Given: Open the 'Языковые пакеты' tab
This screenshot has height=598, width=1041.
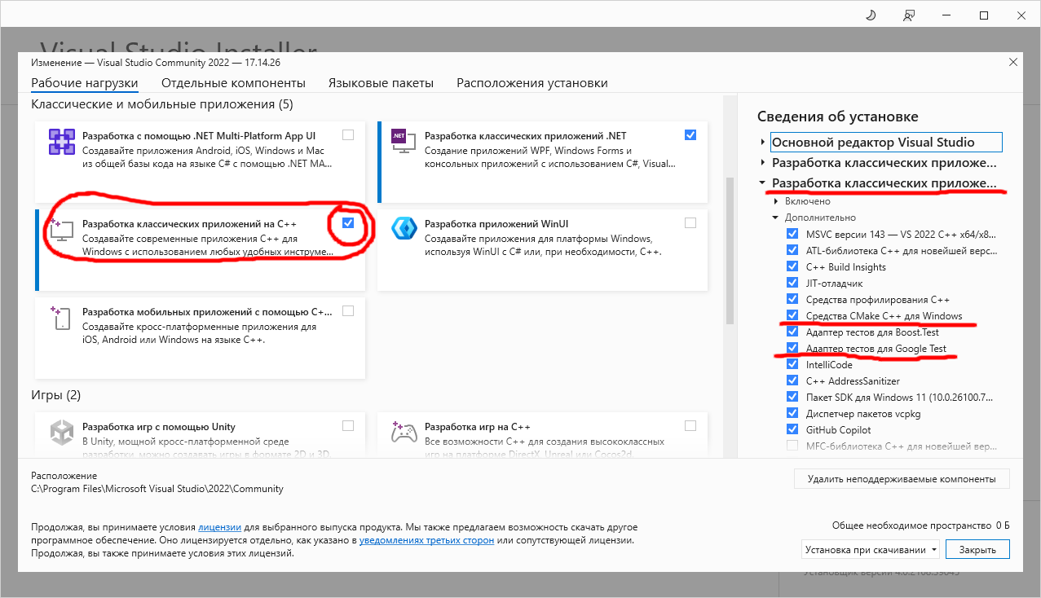Looking at the screenshot, I should [381, 83].
